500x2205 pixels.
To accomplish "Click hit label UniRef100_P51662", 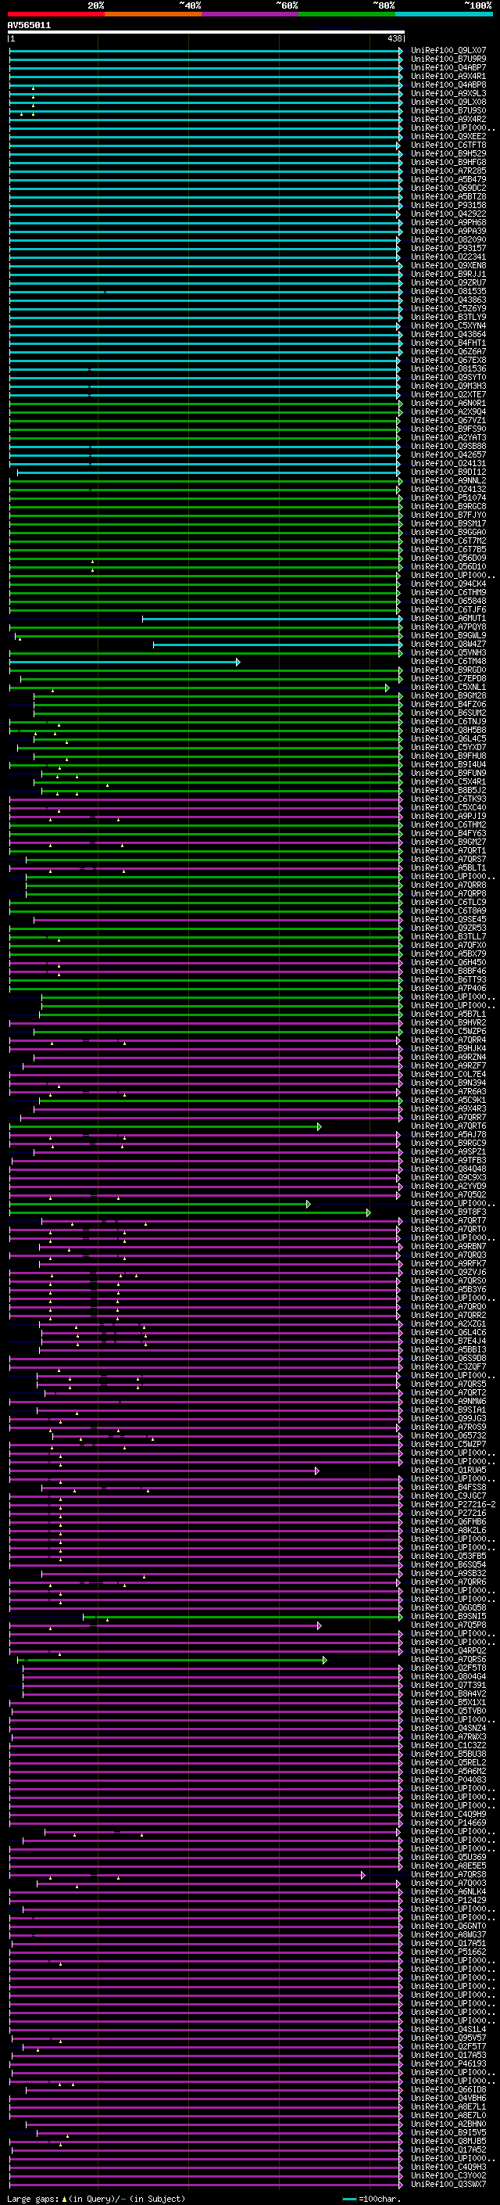I will 448,1952.
